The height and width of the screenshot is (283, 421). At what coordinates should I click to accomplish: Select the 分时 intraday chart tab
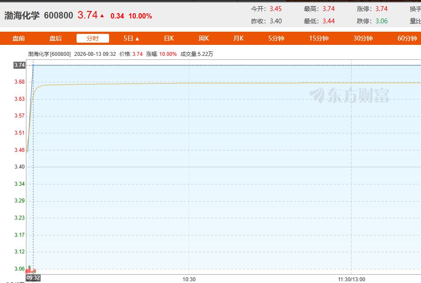93,38
